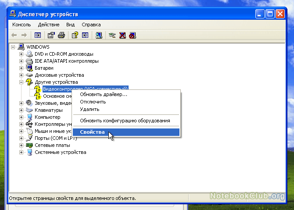
Task: Open Properties toolbar icon
Action: tap(51, 35)
